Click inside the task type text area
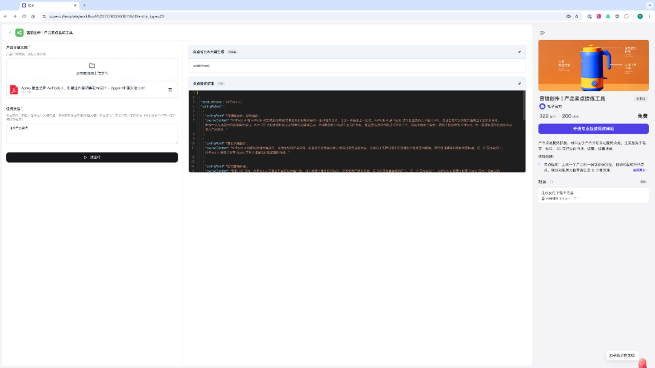Viewport: 655px width, 368px height. (x=92, y=134)
